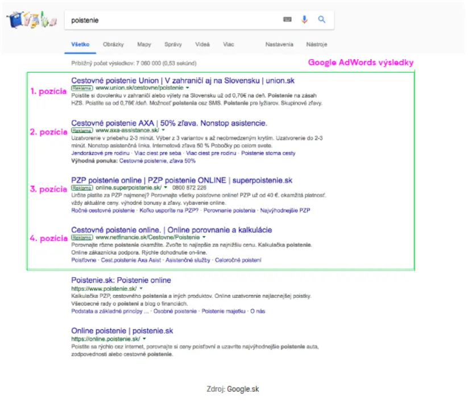Expand dropdown arrow beside netfinancie.sk URL

[x=204, y=237]
